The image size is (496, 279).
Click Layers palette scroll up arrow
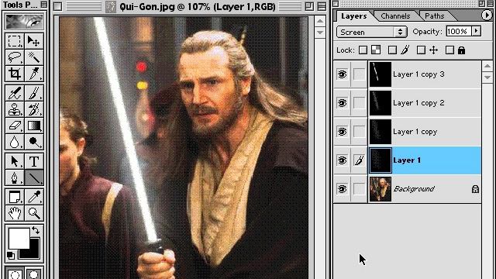487,66
